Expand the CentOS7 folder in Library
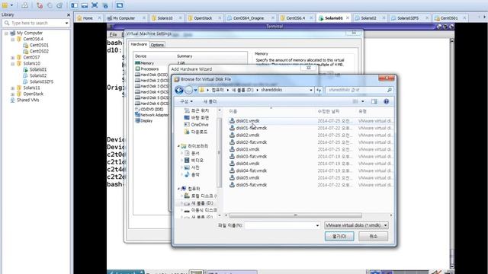The height and width of the screenshot is (274, 488). pos(13,58)
